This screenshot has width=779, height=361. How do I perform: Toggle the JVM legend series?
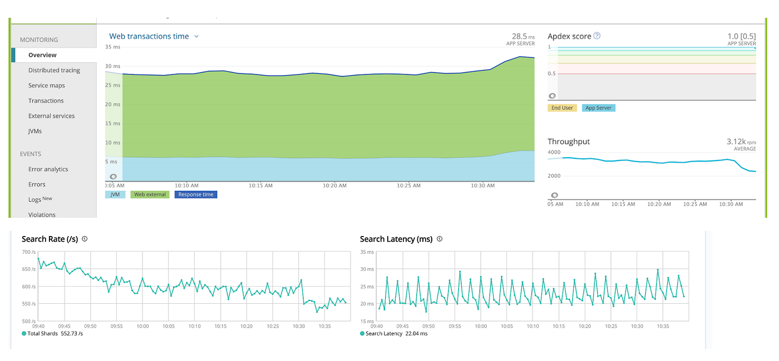[x=115, y=194]
